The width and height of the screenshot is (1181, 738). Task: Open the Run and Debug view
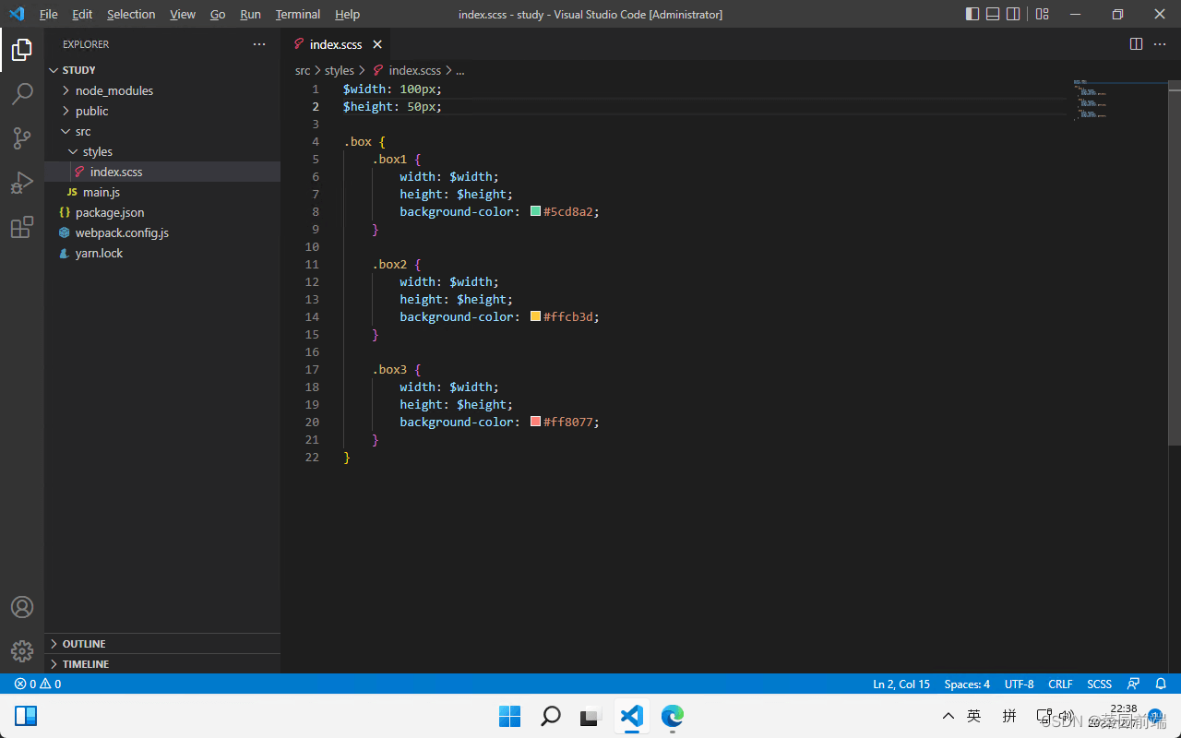22,183
